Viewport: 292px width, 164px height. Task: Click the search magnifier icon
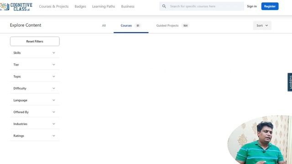pos(164,6)
